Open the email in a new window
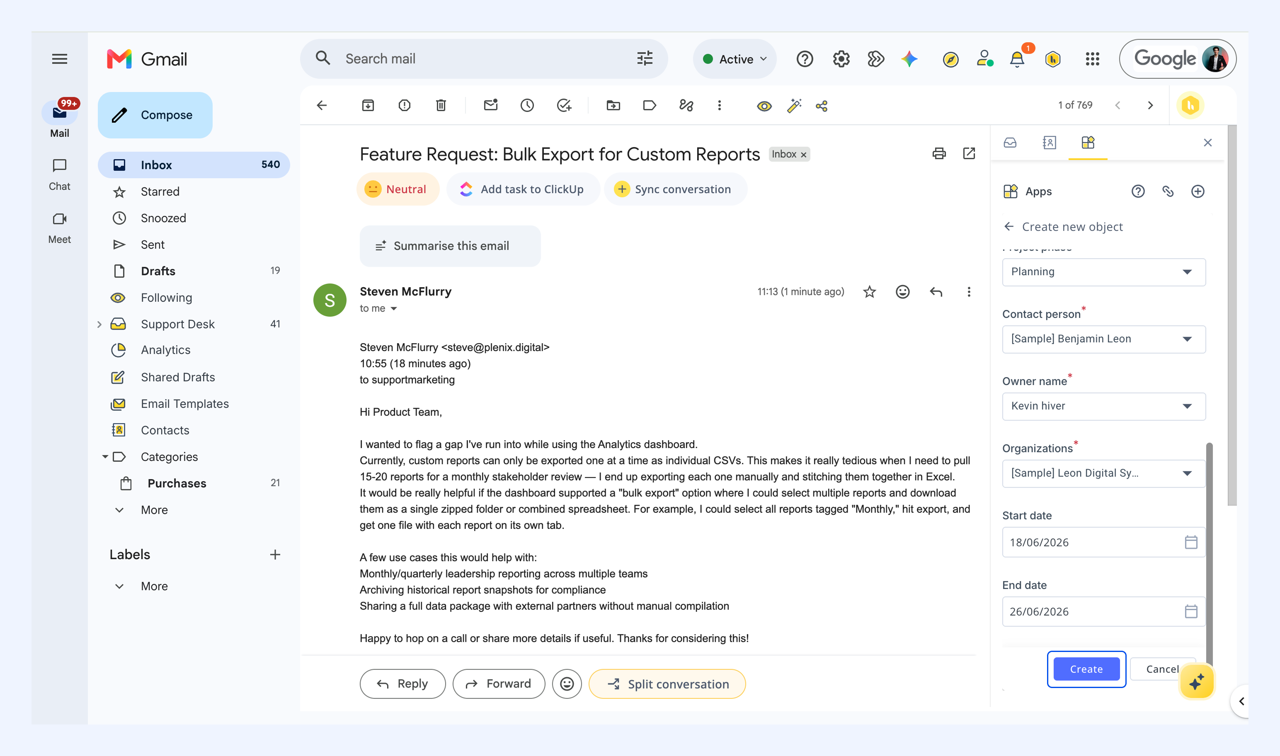The width and height of the screenshot is (1280, 756). click(969, 153)
